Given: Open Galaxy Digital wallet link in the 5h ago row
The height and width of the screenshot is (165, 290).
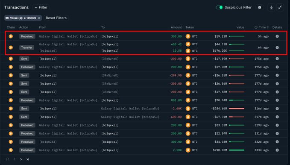Looking at the screenshot, I should 68,36.
